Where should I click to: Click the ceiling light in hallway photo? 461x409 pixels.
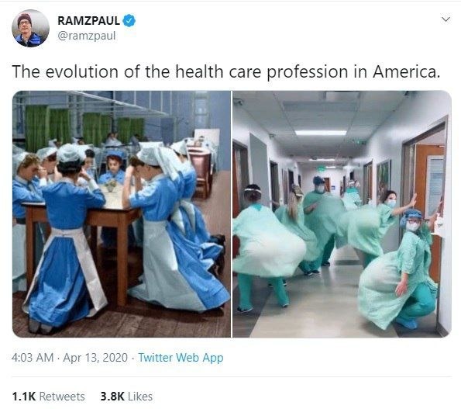(321, 133)
